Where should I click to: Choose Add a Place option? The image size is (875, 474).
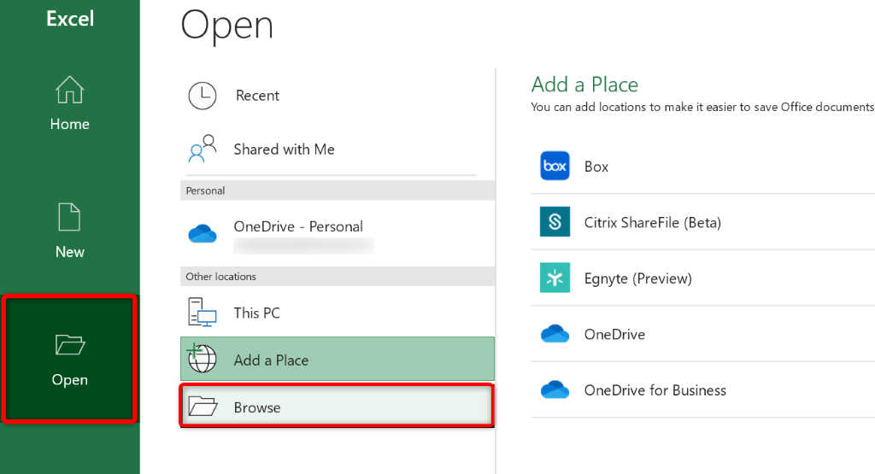[271, 360]
